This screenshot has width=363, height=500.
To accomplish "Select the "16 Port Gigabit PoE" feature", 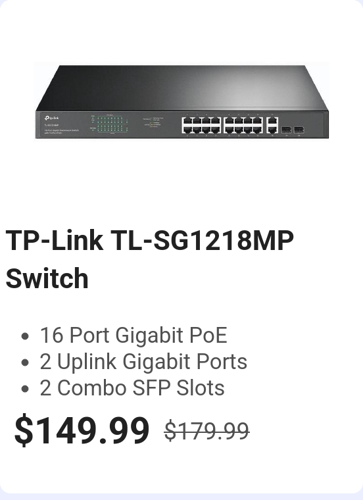I will click(x=133, y=335).
